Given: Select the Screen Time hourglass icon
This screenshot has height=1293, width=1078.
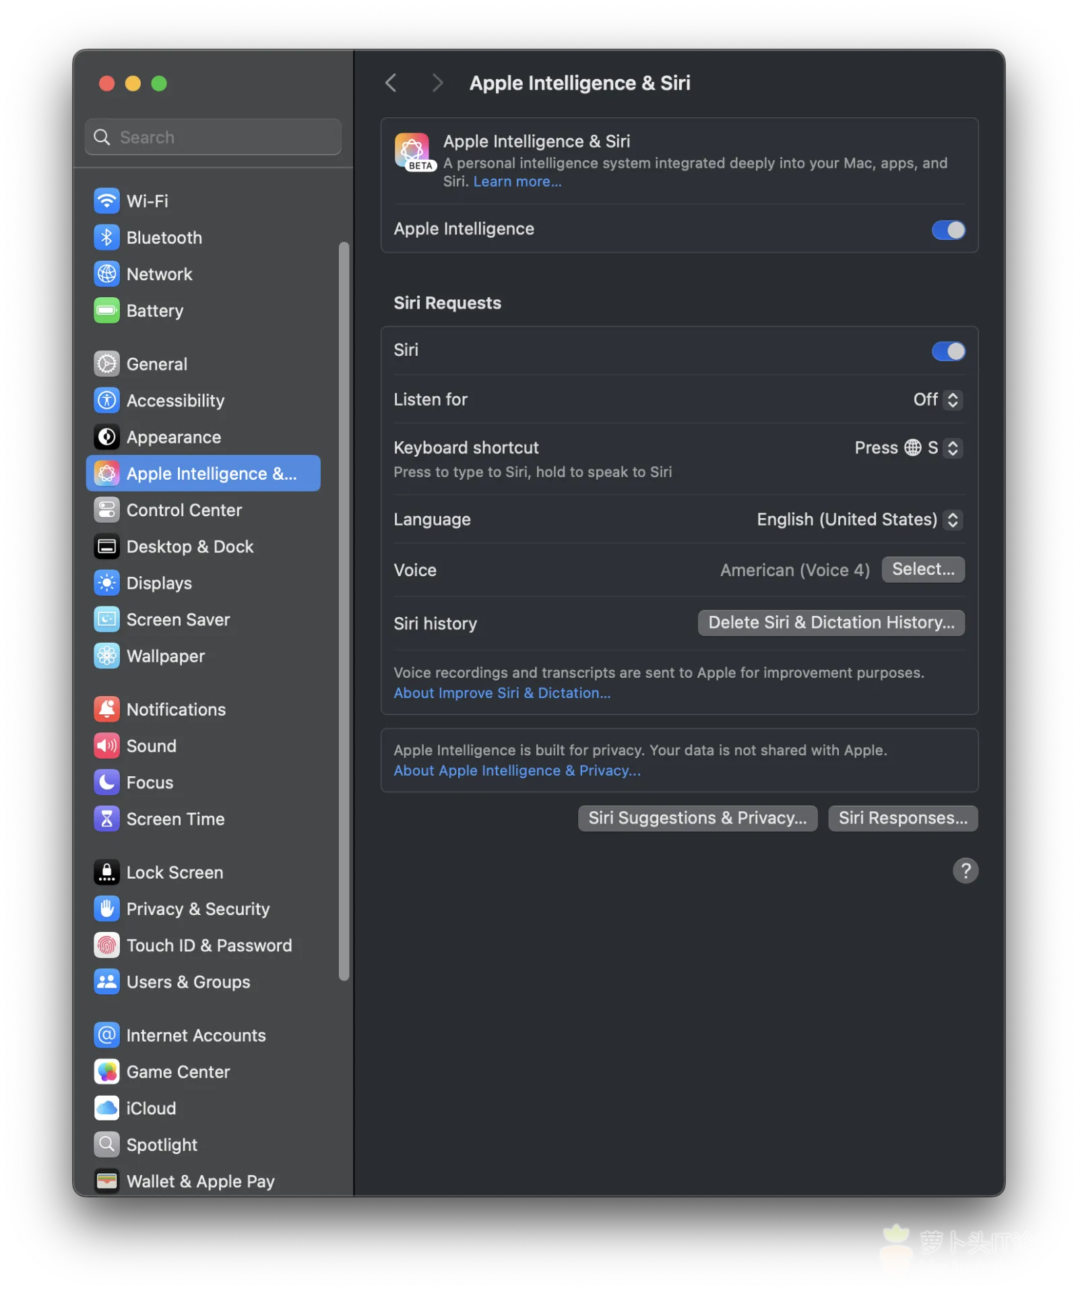Looking at the screenshot, I should click(x=106, y=819).
